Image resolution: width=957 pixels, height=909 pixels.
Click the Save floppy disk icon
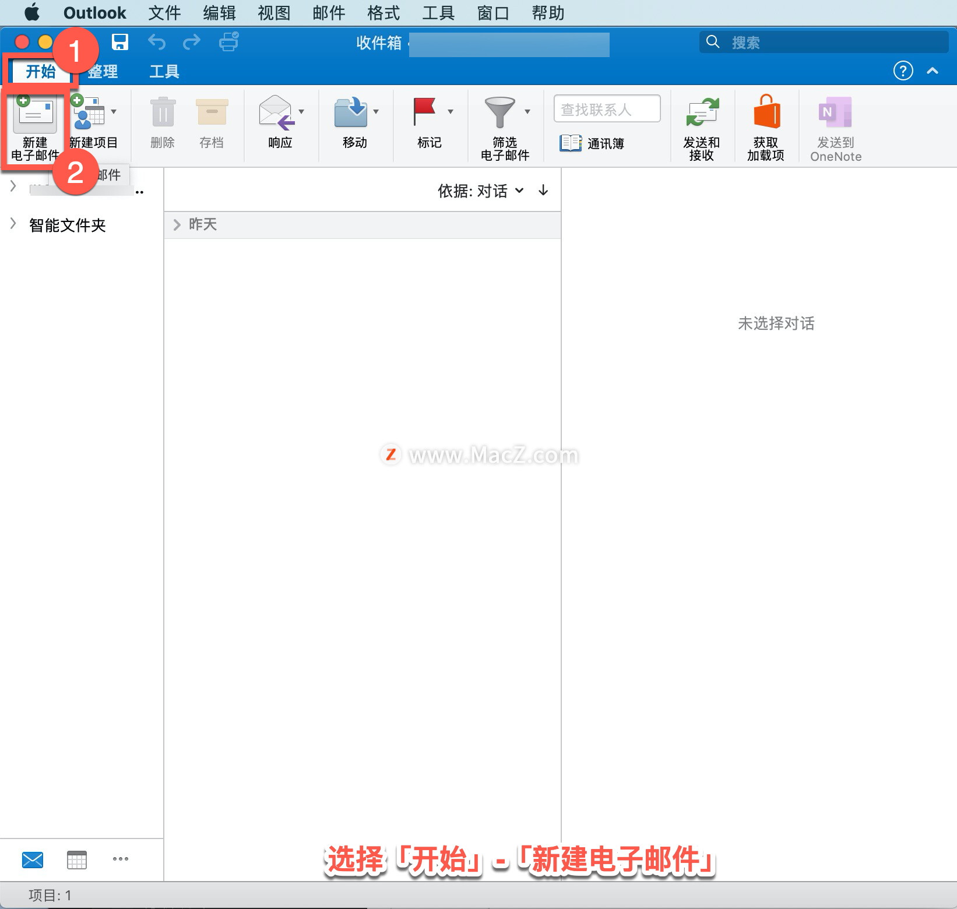point(120,42)
